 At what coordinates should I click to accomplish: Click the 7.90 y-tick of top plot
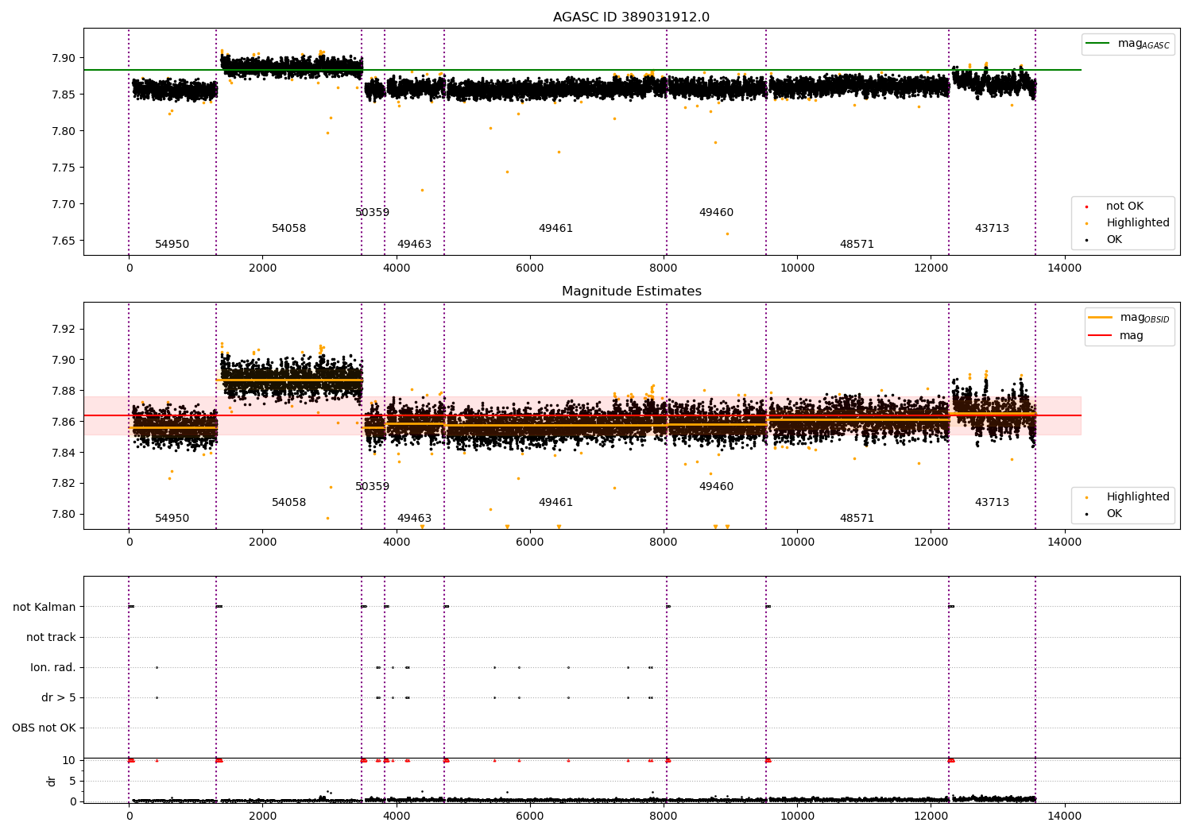65,58
